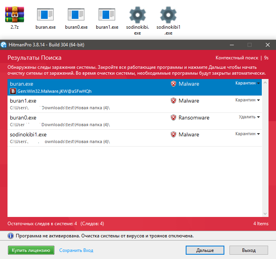Click the file path under buran1.exe

click(x=60, y=108)
